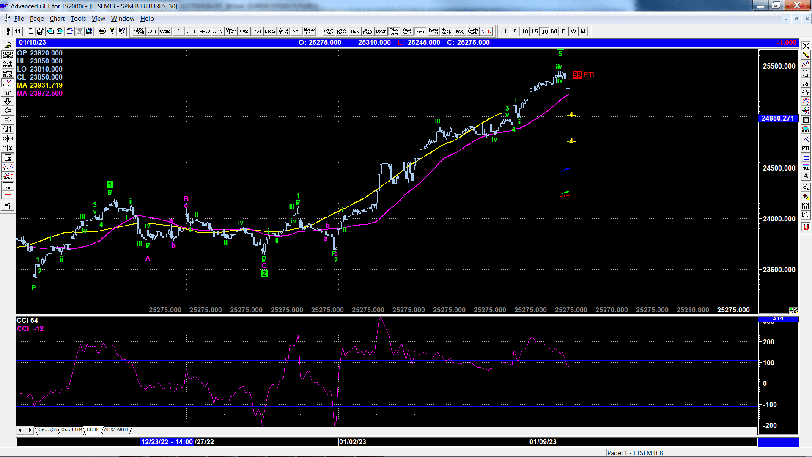The height and width of the screenshot is (457, 812).
Task: Click the Page: 1 - FTSEMIB B status text
Action: (635, 453)
